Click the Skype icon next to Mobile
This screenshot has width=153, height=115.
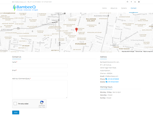click(x=107, y=82)
